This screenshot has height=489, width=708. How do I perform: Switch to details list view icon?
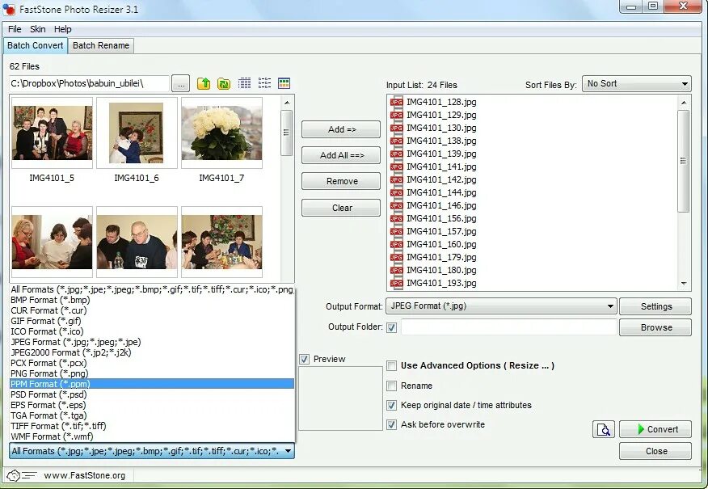pyautogui.click(x=244, y=83)
